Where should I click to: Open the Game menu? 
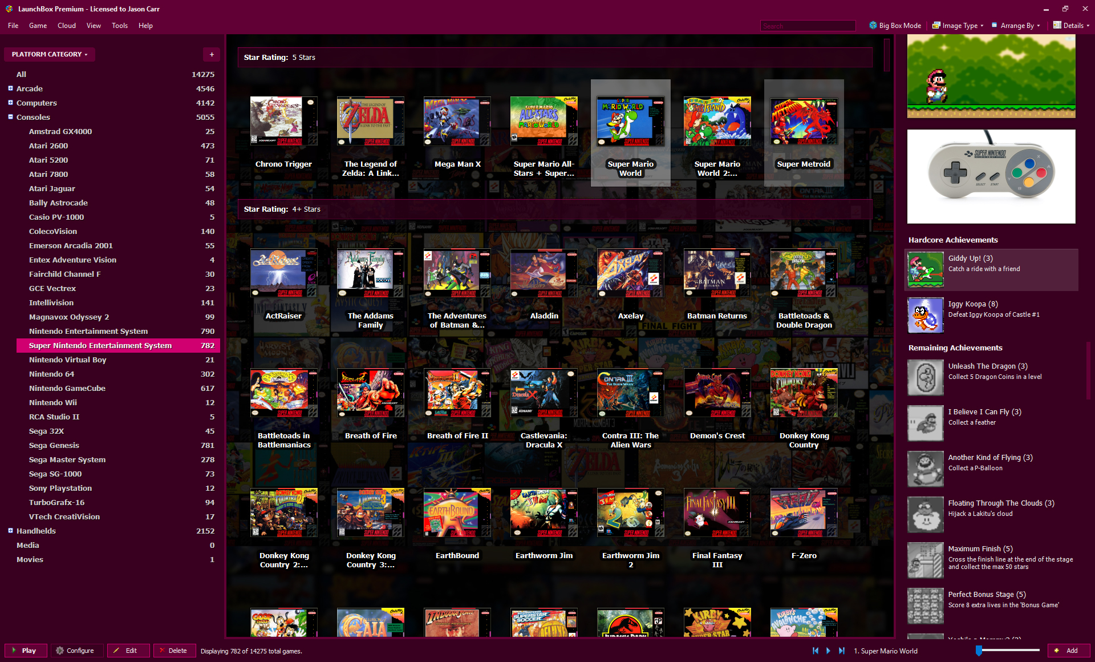click(x=38, y=25)
